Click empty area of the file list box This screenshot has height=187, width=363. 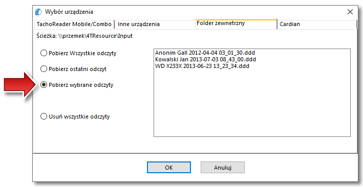coord(252,104)
